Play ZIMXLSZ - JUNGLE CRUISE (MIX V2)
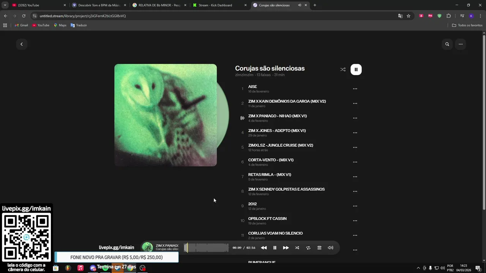This screenshot has width=486, height=273. pos(281,145)
